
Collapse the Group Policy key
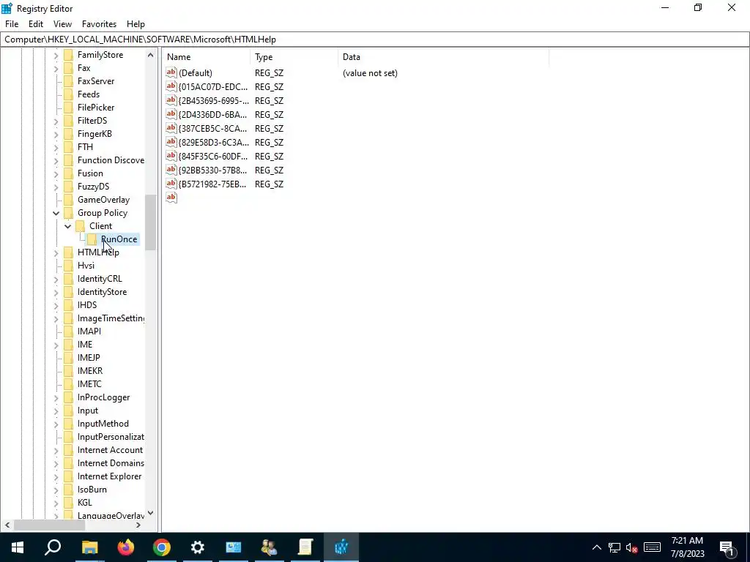click(56, 213)
